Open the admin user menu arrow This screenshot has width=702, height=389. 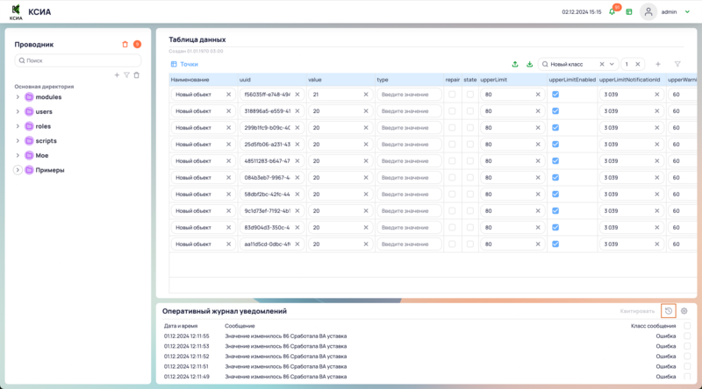coord(687,12)
